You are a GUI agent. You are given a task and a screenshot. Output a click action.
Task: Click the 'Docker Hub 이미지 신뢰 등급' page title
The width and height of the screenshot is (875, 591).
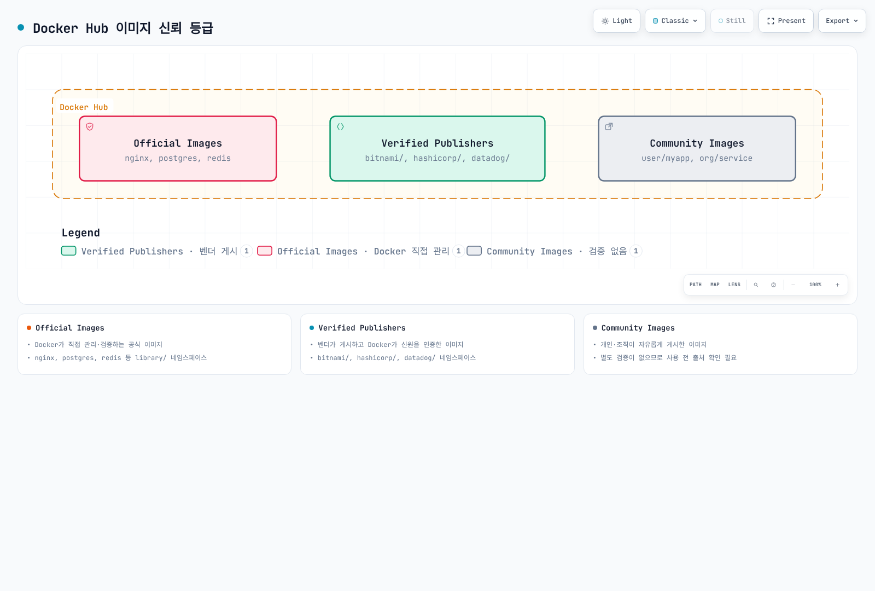click(123, 28)
